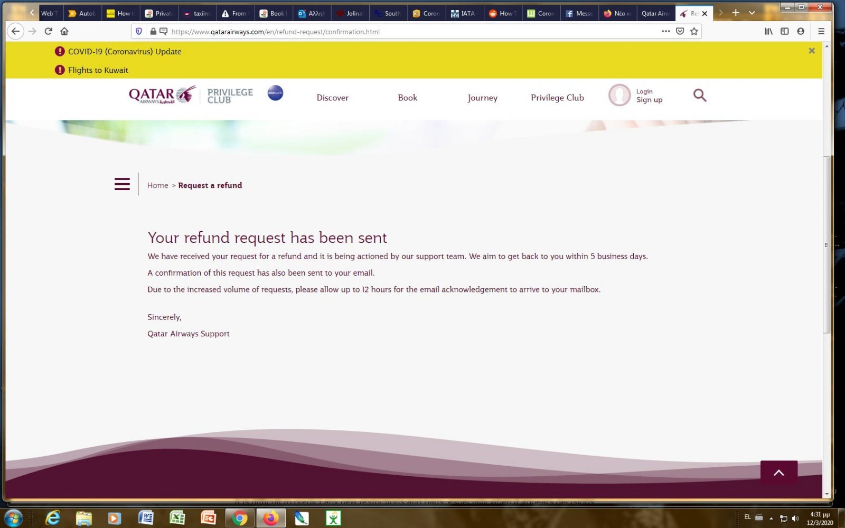
Task: Bookmark this page with the star icon
Action: 694,31
